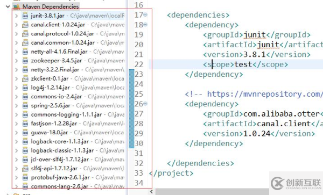Viewport: 323px width, 195px height.
Task: Click line number 32 in the gutter
Action: tap(139, 163)
